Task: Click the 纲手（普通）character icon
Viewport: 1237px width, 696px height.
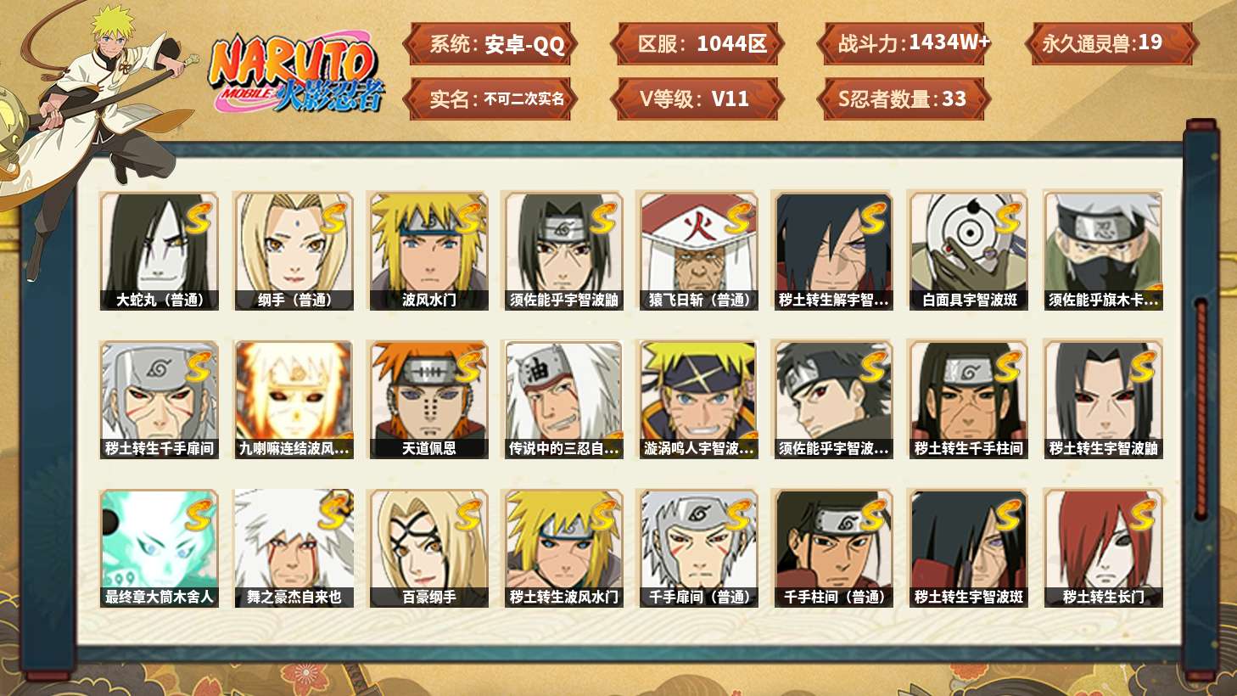Action: tap(294, 251)
